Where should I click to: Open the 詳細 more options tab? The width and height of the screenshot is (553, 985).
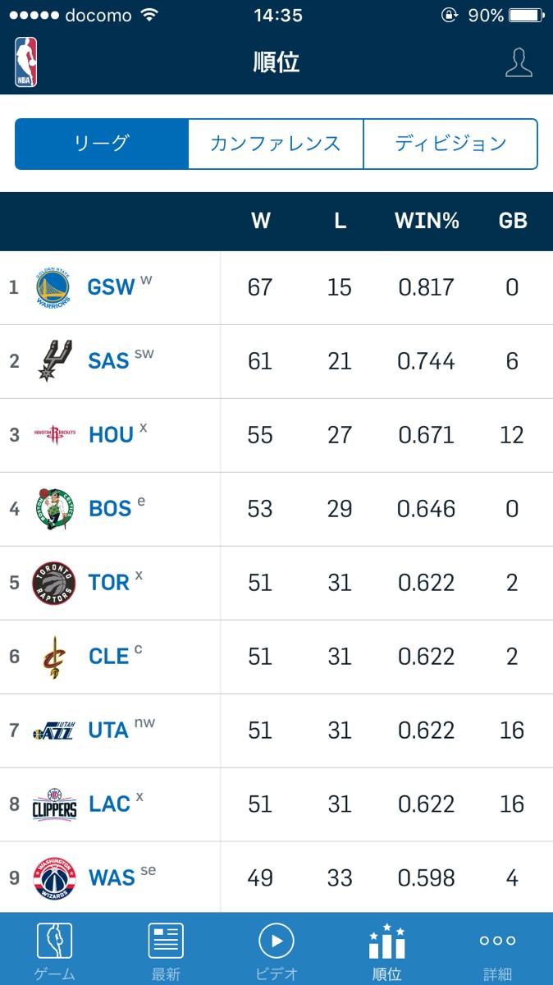(x=497, y=949)
